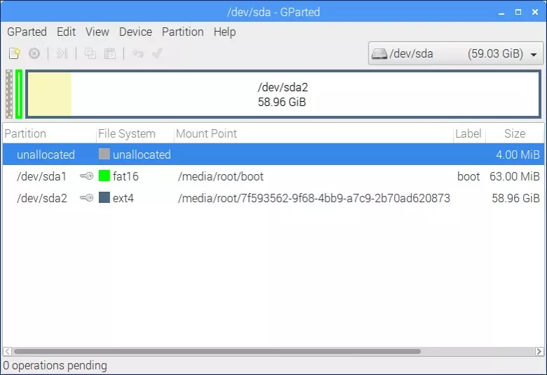Click the key icon next to /dev/sda1
This screenshot has height=375, width=547.
tap(86, 176)
